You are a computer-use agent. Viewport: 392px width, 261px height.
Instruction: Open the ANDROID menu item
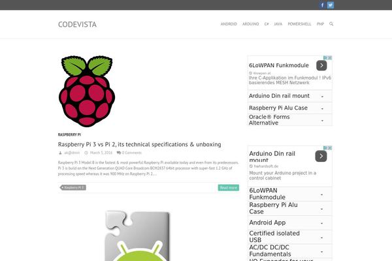[x=229, y=24]
